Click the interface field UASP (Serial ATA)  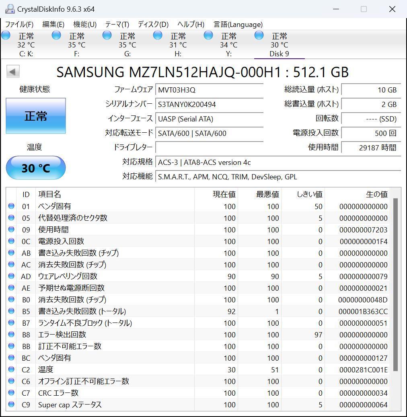point(210,119)
